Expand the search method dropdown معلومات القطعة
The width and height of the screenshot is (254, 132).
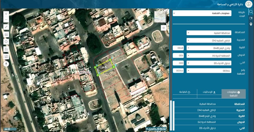point(202,13)
